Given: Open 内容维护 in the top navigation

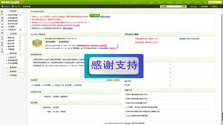Looking at the screenshot, I should point(169,2).
